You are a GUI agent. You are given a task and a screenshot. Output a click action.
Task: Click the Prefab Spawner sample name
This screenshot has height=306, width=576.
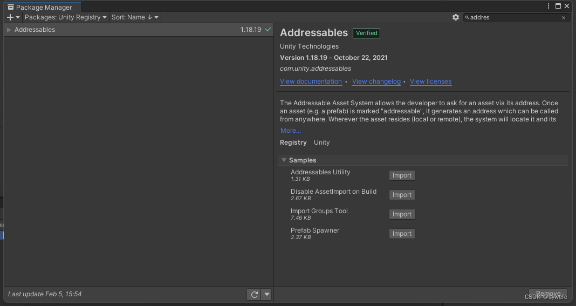click(315, 230)
